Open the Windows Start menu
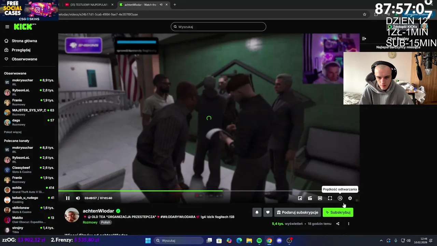Viewport: 437px width, 246px height. [x=148, y=241]
